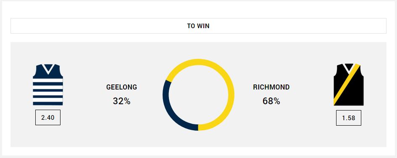Click the top of the yellow donut ring
397x158 pixels.
198,62
